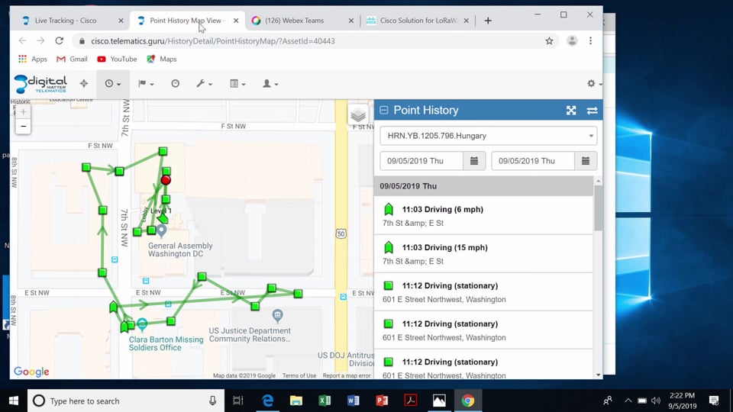Select the 11:03 Driving (6 mph) entry

point(483,215)
